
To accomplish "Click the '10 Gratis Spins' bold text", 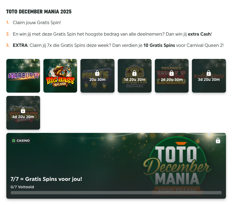I will coord(159,45).
